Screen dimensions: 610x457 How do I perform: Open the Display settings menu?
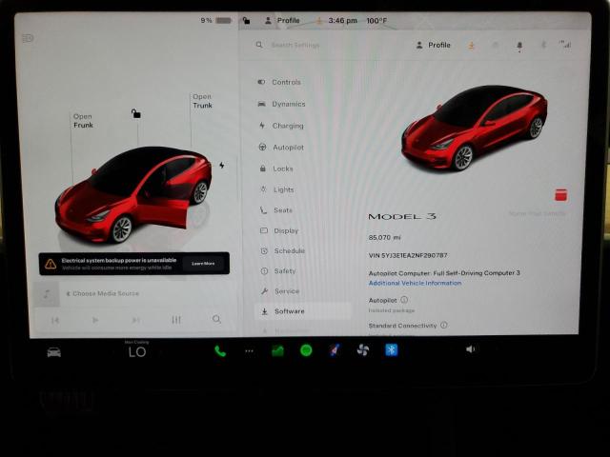[x=279, y=230]
